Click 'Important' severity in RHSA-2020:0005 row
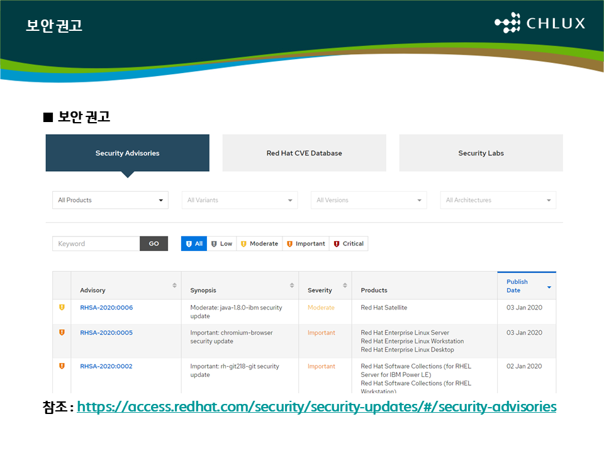This screenshot has height=453, width=604. click(322, 332)
